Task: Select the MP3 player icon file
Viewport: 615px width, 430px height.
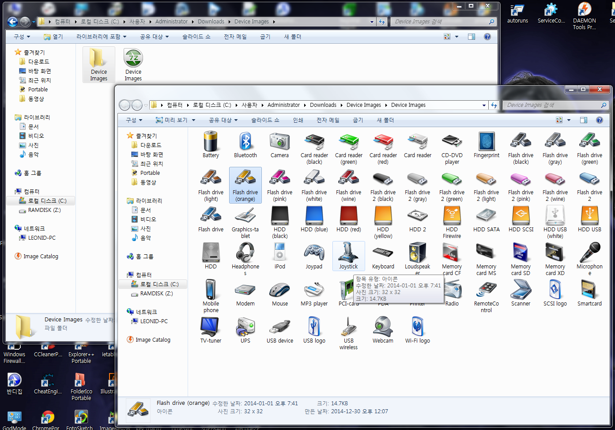Action: (x=314, y=293)
